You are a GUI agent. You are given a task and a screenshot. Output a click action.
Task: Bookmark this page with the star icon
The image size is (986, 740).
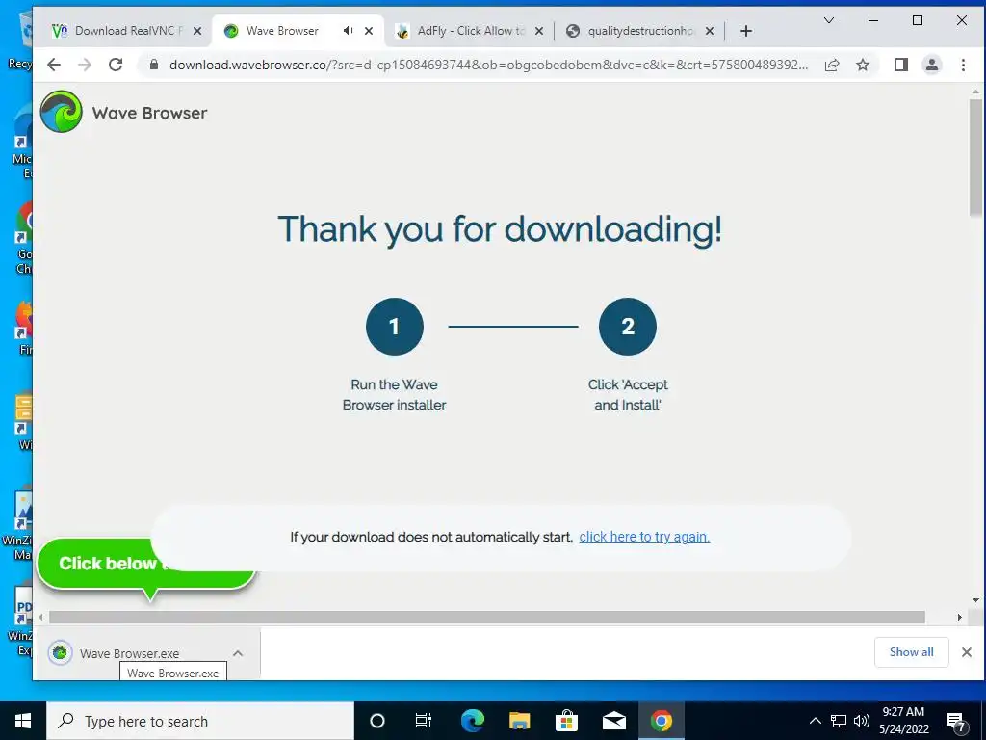(863, 65)
